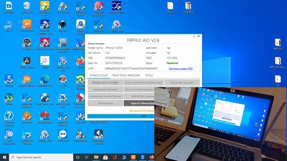Click the UDID hash string
287x161 pixels.
(x=131, y=68)
